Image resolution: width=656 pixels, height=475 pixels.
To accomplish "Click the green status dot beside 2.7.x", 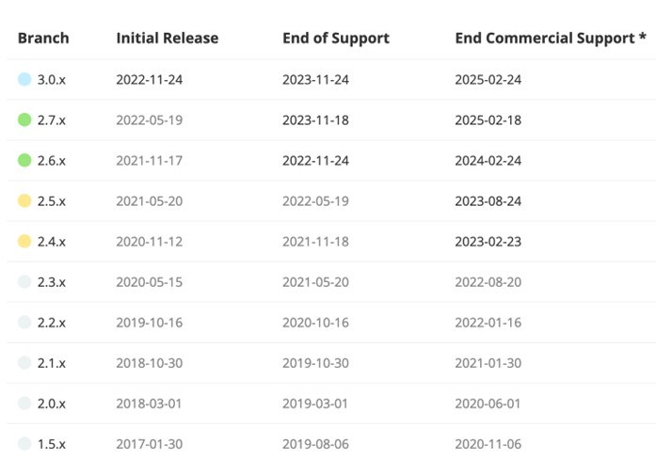I will pos(24,119).
